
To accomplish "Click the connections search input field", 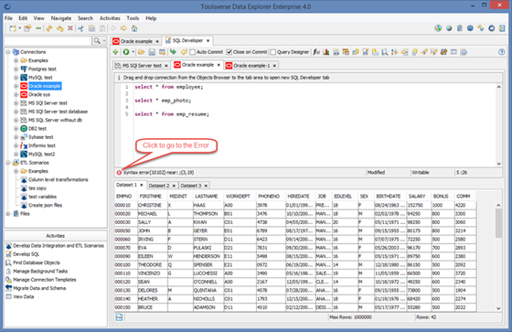I will coord(48,41).
